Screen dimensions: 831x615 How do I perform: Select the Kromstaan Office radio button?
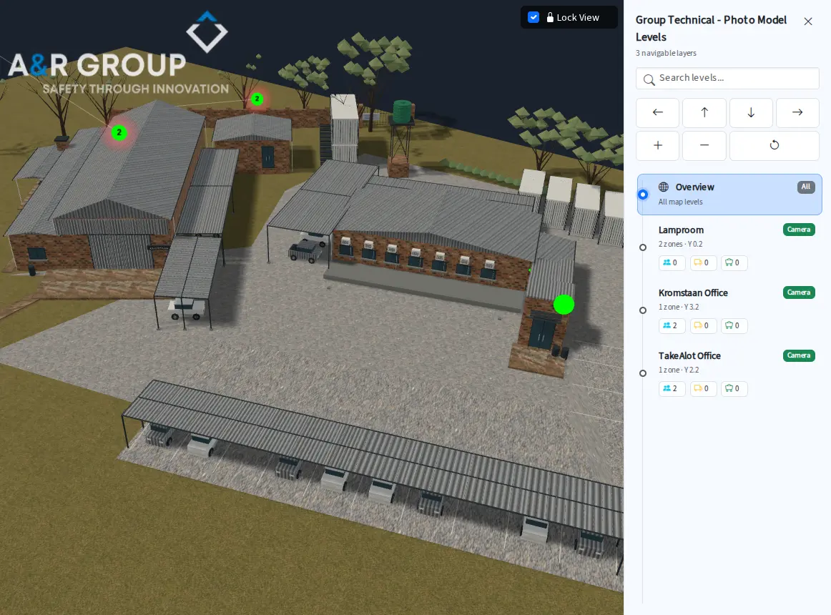(643, 310)
